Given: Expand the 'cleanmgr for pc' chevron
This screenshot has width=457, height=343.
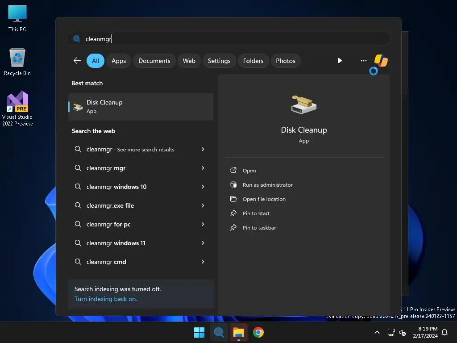Looking at the screenshot, I should [x=203, y=224].
